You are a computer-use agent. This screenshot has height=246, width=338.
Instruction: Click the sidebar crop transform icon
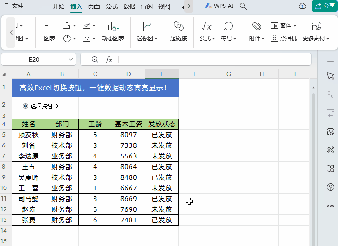pyautogui.click(x=331, y=113)
